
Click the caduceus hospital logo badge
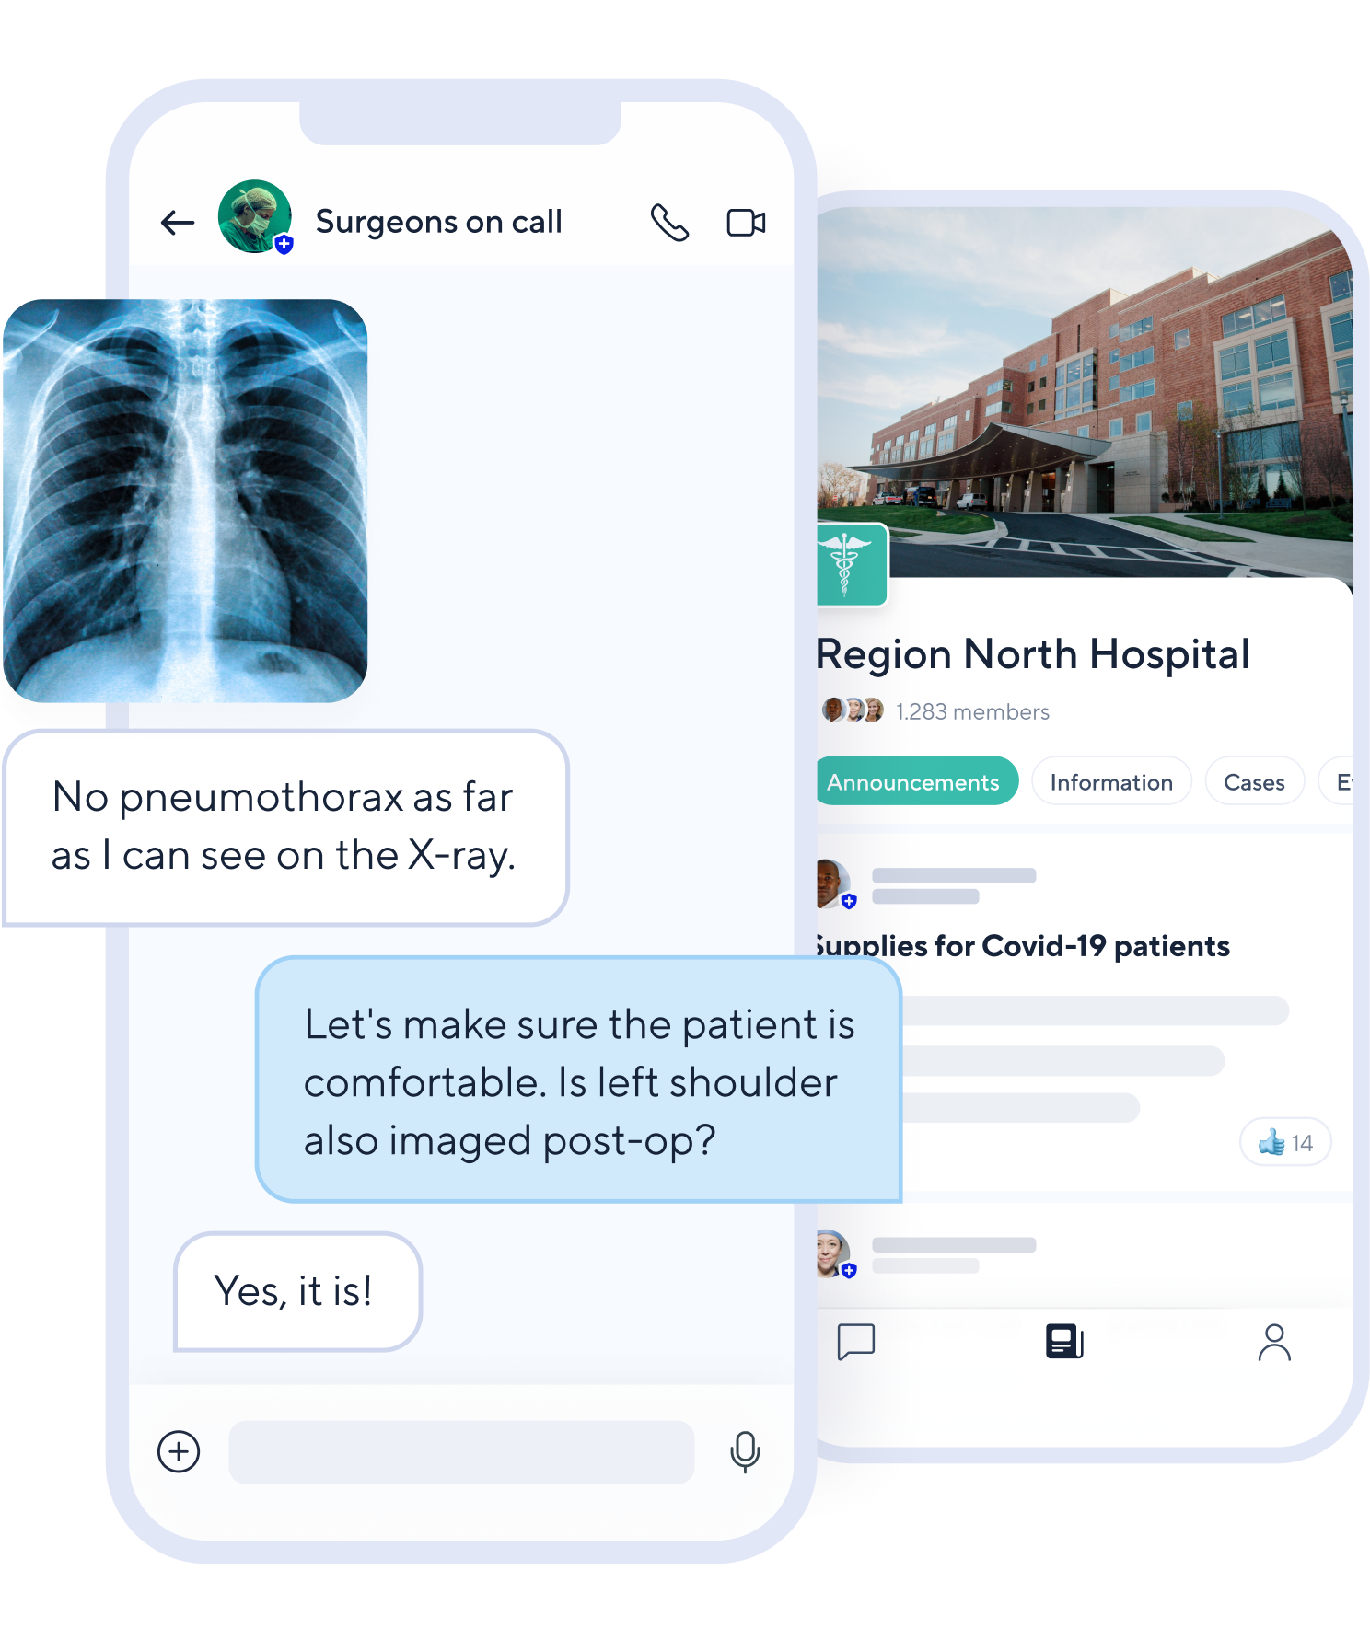[x=853, y=564]
